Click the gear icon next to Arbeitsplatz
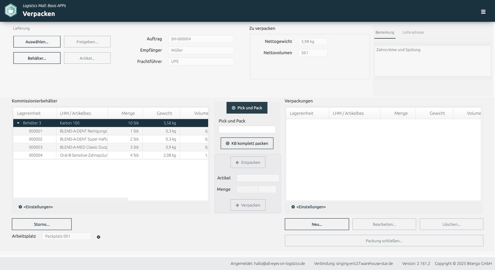495x270 pixels. (x=99, y=237)
